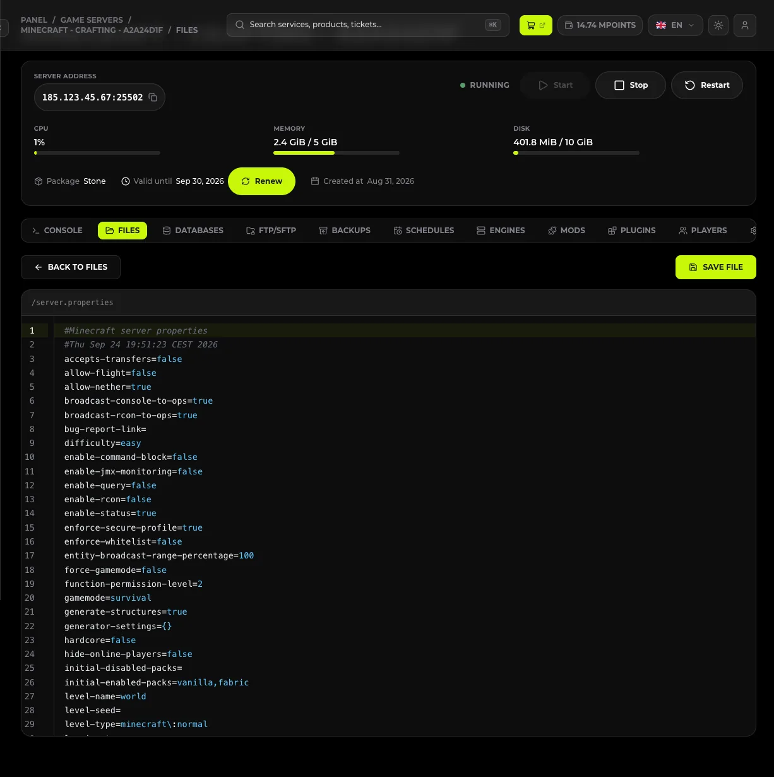Click the search magnifier icon
Image resolution: width=774 pixels, height=777 pixels.
[x=240, y=25]
